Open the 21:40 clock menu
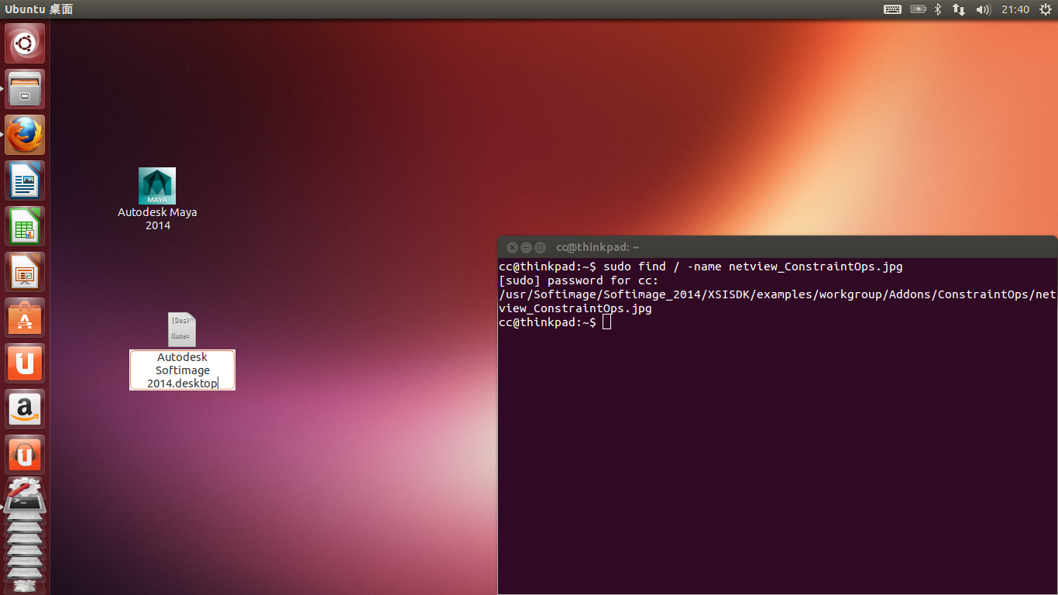Screen dimensions: 1058x595 1015,9
